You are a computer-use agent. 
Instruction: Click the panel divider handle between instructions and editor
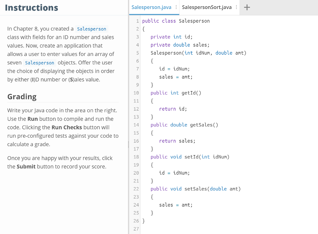coord(128,145)
